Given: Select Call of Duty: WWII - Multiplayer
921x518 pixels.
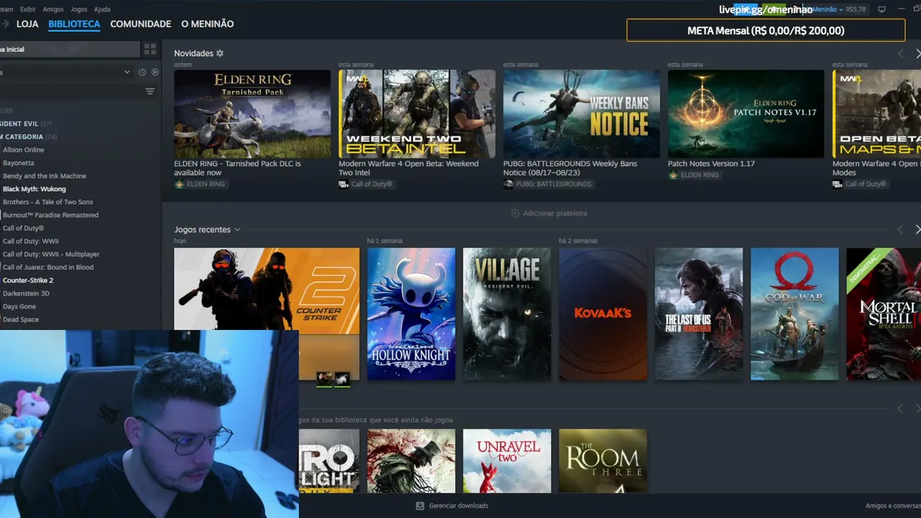Looking at the screenshot, I should pyautogui.click(x=51, y=254).
